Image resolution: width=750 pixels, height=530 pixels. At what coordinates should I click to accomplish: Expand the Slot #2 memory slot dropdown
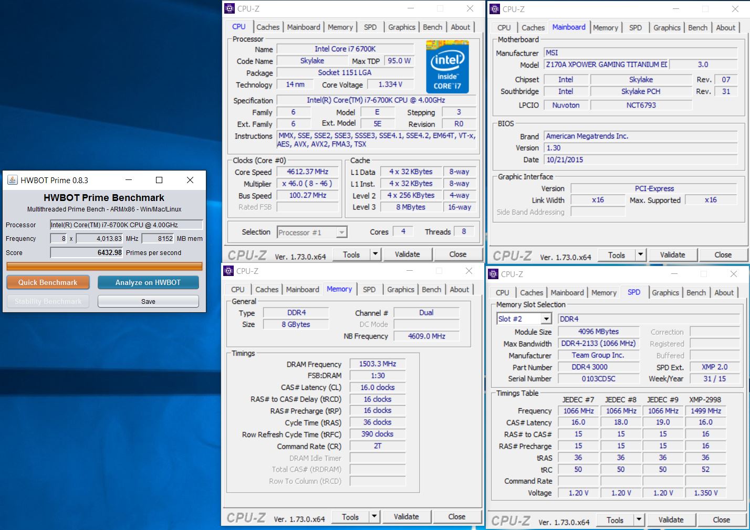tap(546, 319)
